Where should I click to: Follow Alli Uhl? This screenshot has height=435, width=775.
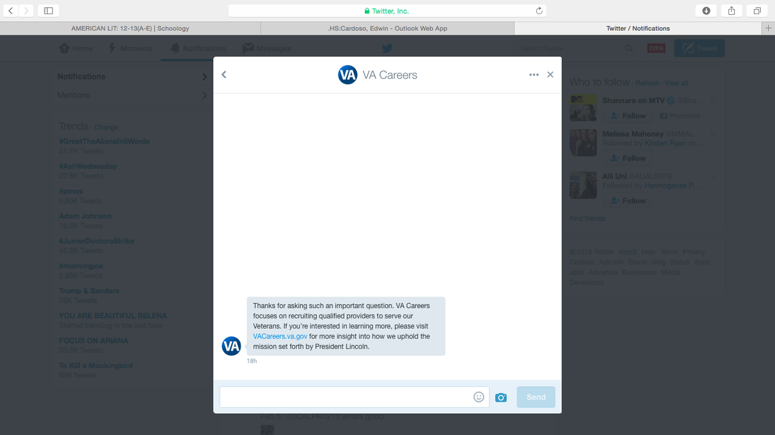tap(627, 201)
